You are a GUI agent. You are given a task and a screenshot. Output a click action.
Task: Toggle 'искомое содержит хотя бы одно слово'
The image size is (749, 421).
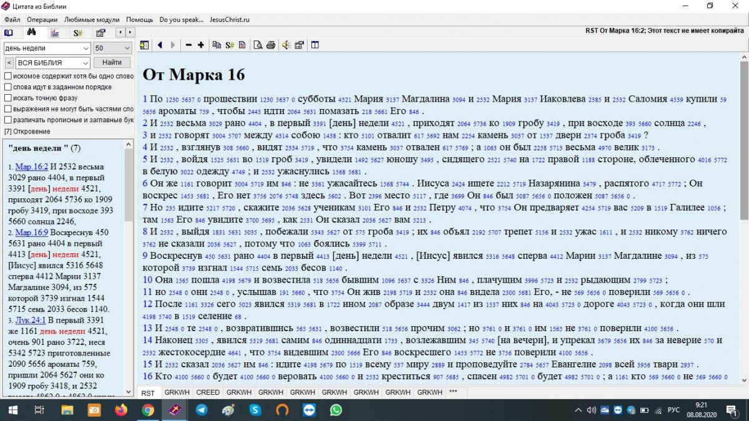tap(8, 76)
